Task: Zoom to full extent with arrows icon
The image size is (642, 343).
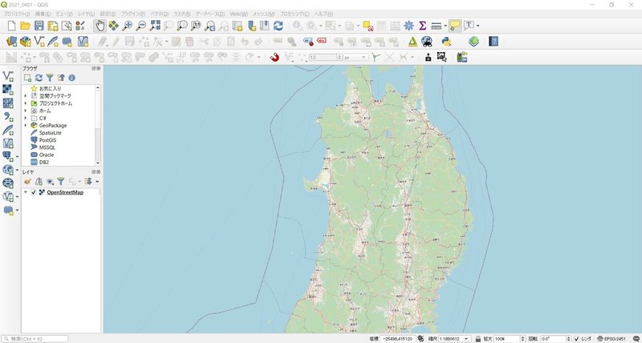Action: 155,26
